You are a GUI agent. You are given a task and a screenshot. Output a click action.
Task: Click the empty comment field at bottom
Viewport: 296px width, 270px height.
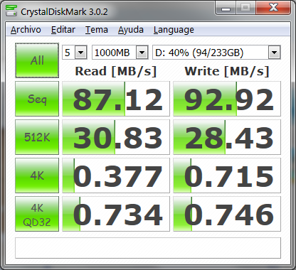[x=148, y=248]
